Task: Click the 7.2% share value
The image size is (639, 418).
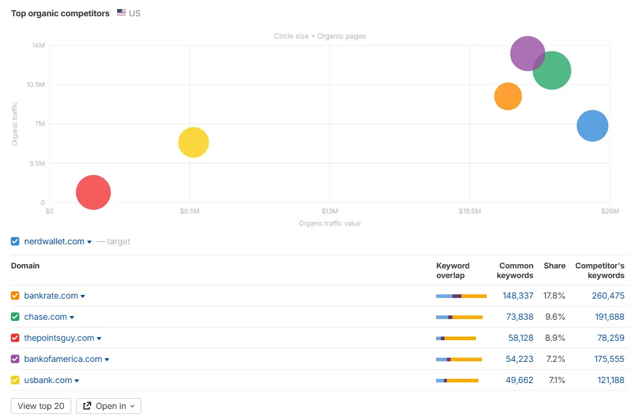Action: point(556,359)
